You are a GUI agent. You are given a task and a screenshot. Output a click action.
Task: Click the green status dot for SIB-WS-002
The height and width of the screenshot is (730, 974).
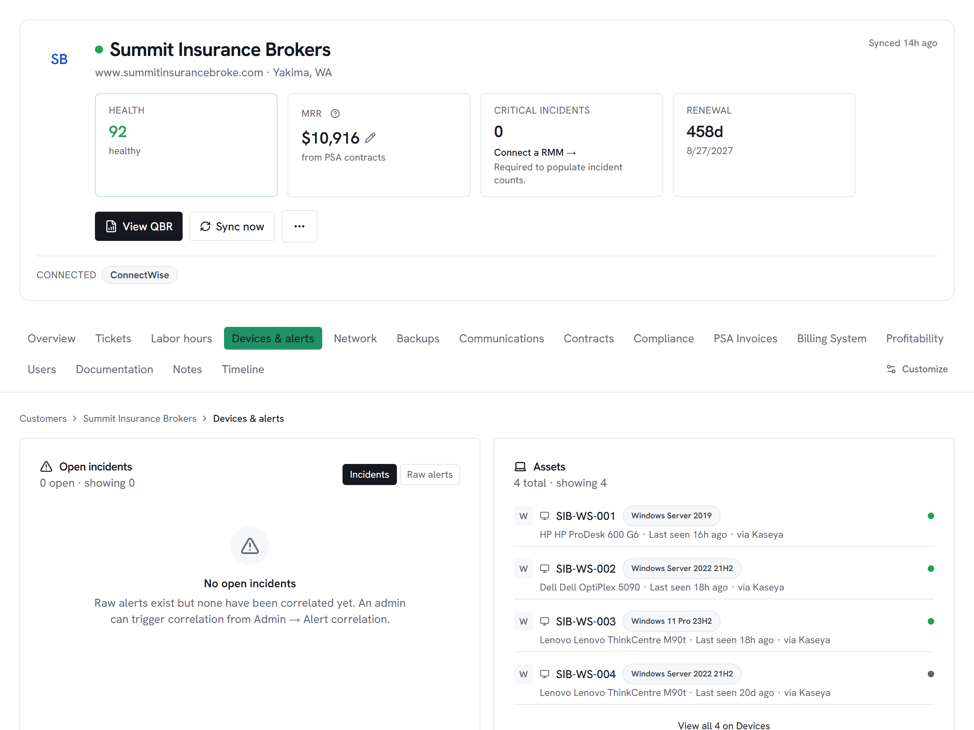pyautogui.click(x=931, y=569)
